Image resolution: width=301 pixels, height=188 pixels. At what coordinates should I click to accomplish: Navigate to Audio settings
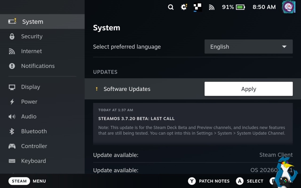point(28,116)
